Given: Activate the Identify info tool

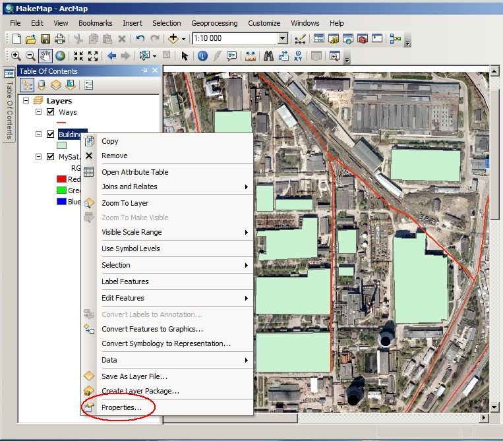Looking at the screenshot, I should pyautogui.click(x=202, y=56).
